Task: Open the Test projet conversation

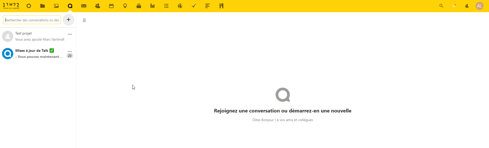Action: [38, 36]
